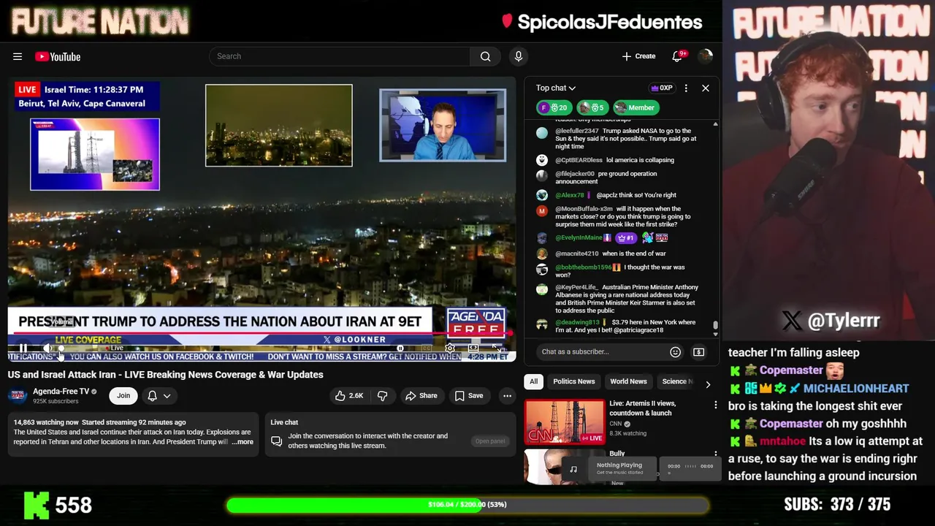
Task: Open Live: Artemis II views video title
Action: pos(643,408)
